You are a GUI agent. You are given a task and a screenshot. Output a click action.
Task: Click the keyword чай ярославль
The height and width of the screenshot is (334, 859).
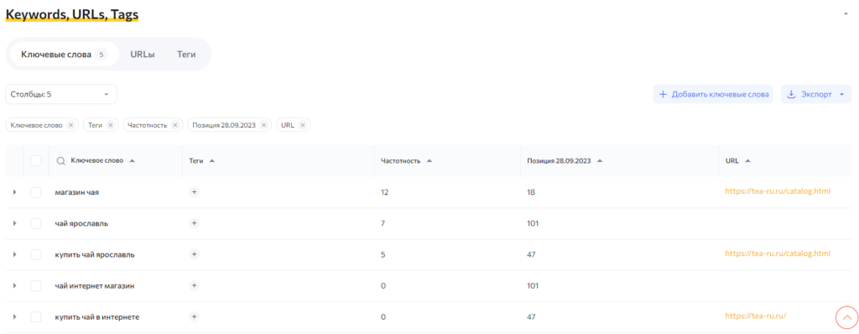(81, 224)
